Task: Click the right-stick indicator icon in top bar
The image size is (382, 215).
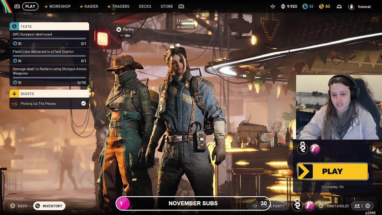Action: click(x=273, y=6)
